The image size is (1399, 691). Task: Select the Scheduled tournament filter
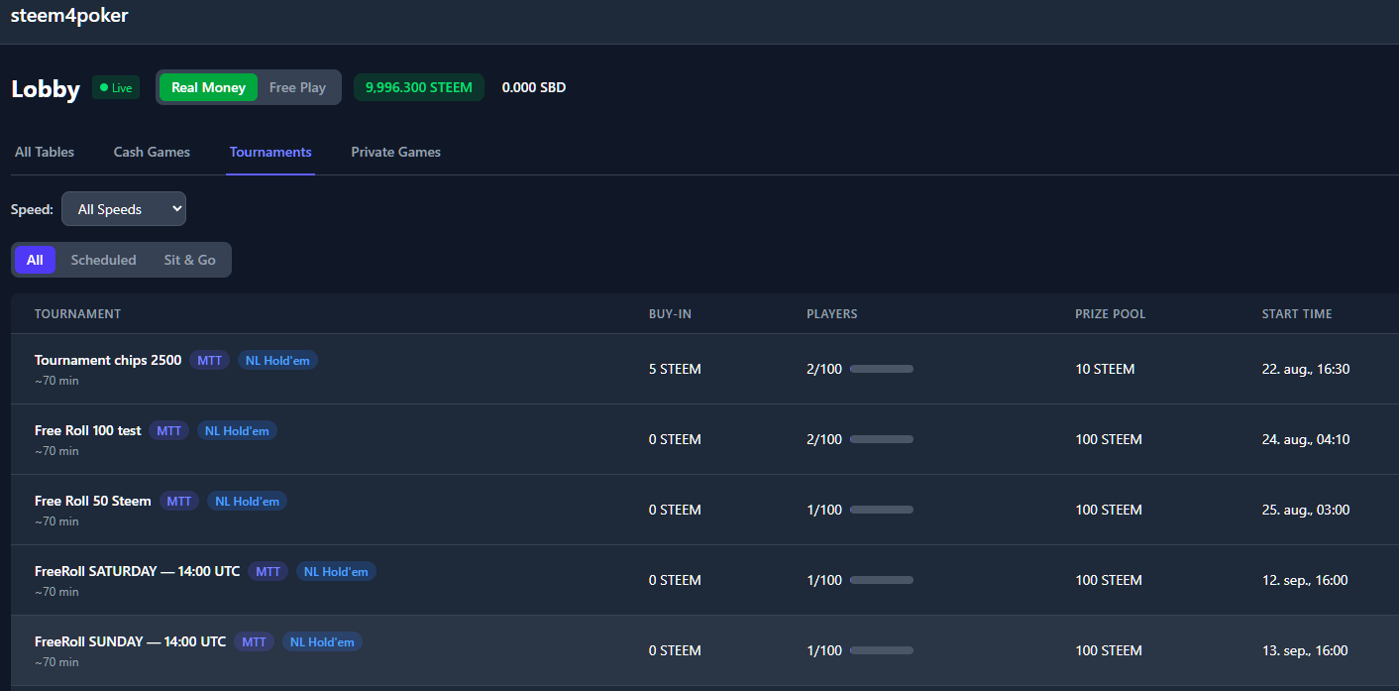pyautogui.click(x=103, y=260)
